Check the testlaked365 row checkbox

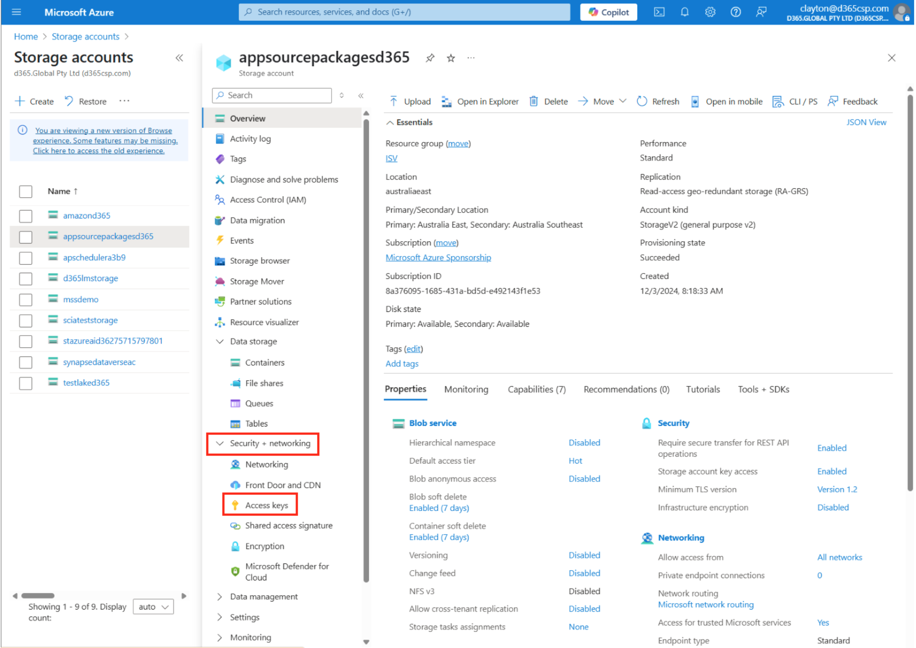tap(26, 383)
